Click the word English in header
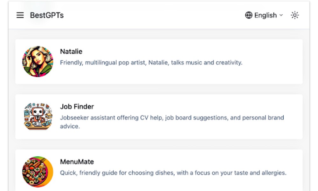The height and width of the screenshot is (191, 318). (266, 15)
